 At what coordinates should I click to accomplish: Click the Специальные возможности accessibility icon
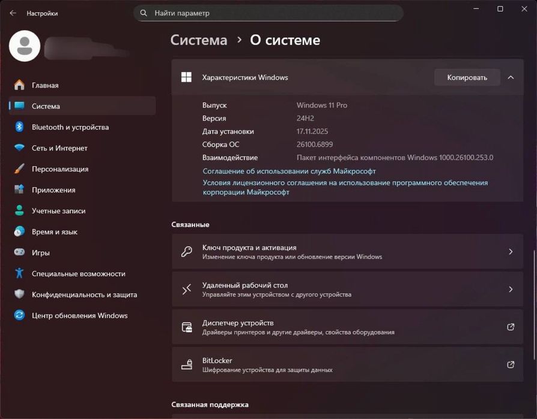tap(19, 273)
